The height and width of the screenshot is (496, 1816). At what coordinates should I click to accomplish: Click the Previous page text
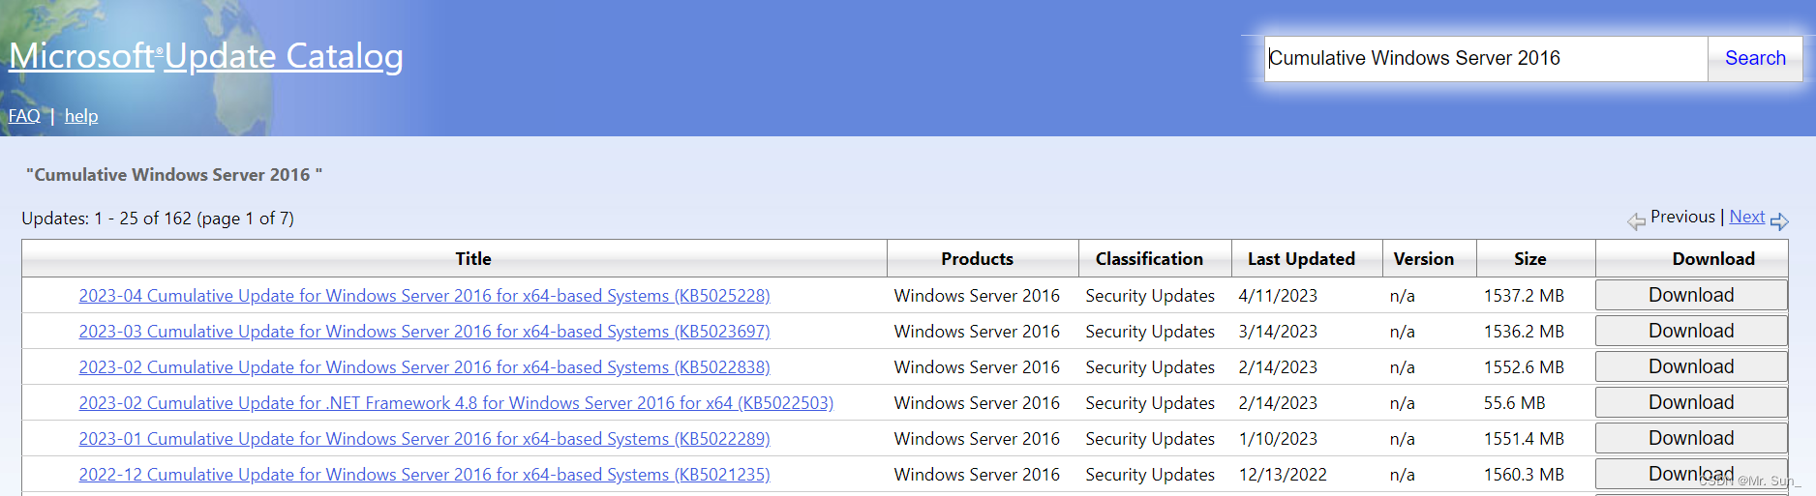(1682, 217)
